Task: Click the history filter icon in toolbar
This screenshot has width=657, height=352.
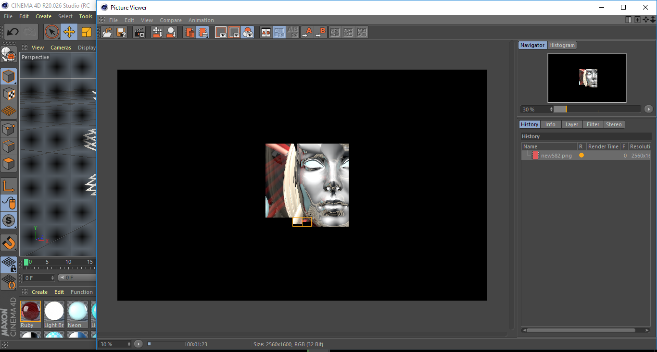Action: coord(203,33)
